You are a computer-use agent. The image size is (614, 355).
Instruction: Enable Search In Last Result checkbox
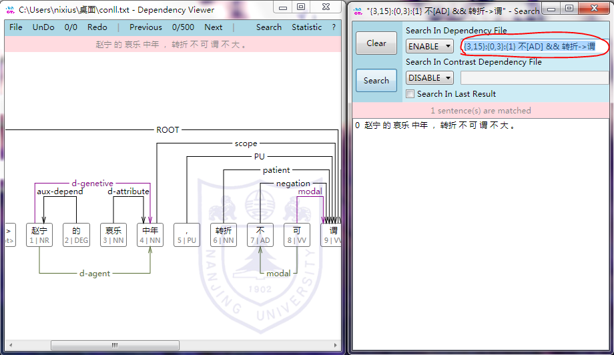coord(410,94)
